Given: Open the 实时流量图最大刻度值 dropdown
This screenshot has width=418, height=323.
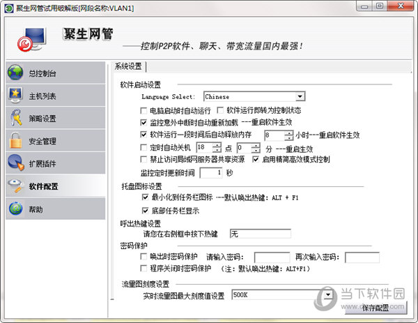Looking at the screenshot, I should pyautogui.click(x=328, y=294).
